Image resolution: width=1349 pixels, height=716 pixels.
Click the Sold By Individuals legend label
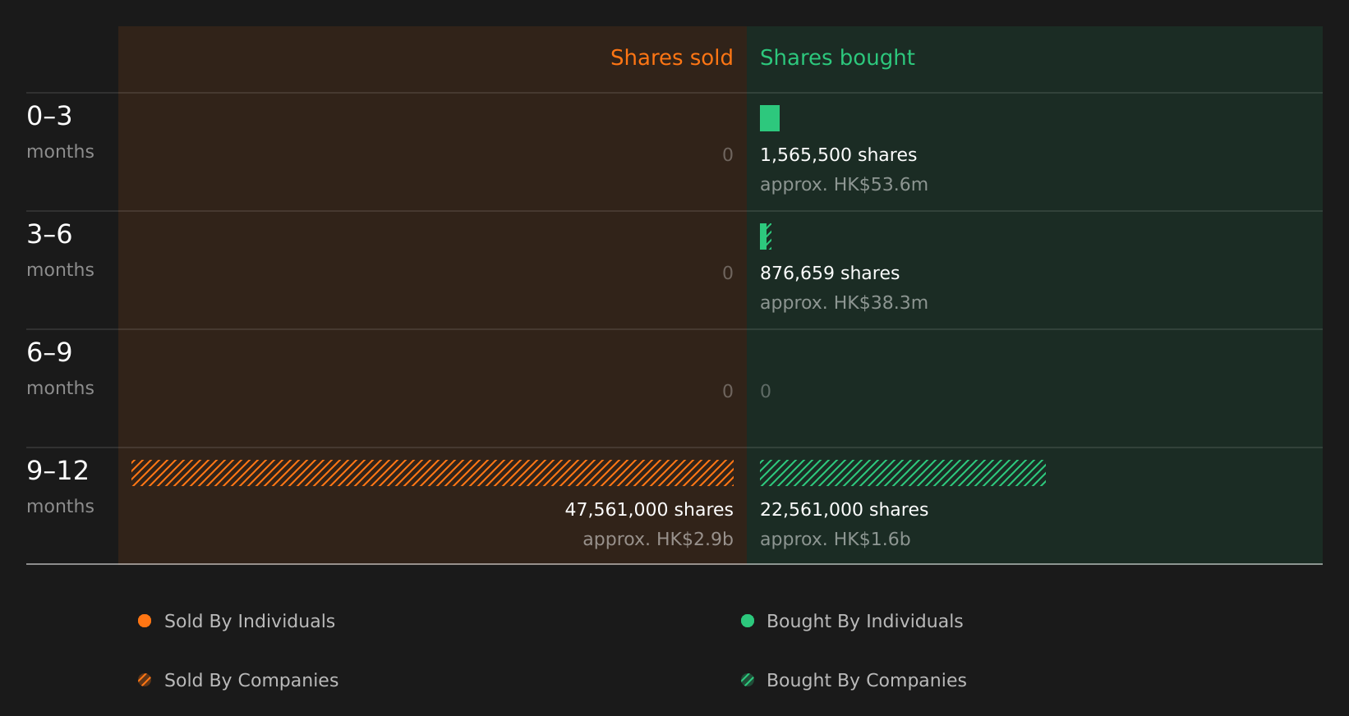pyautogui.click(x=250, y=621)
